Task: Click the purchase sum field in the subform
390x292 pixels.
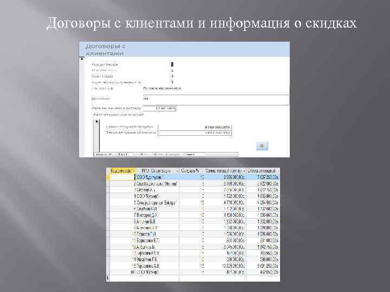Action: tap(195, 127)
